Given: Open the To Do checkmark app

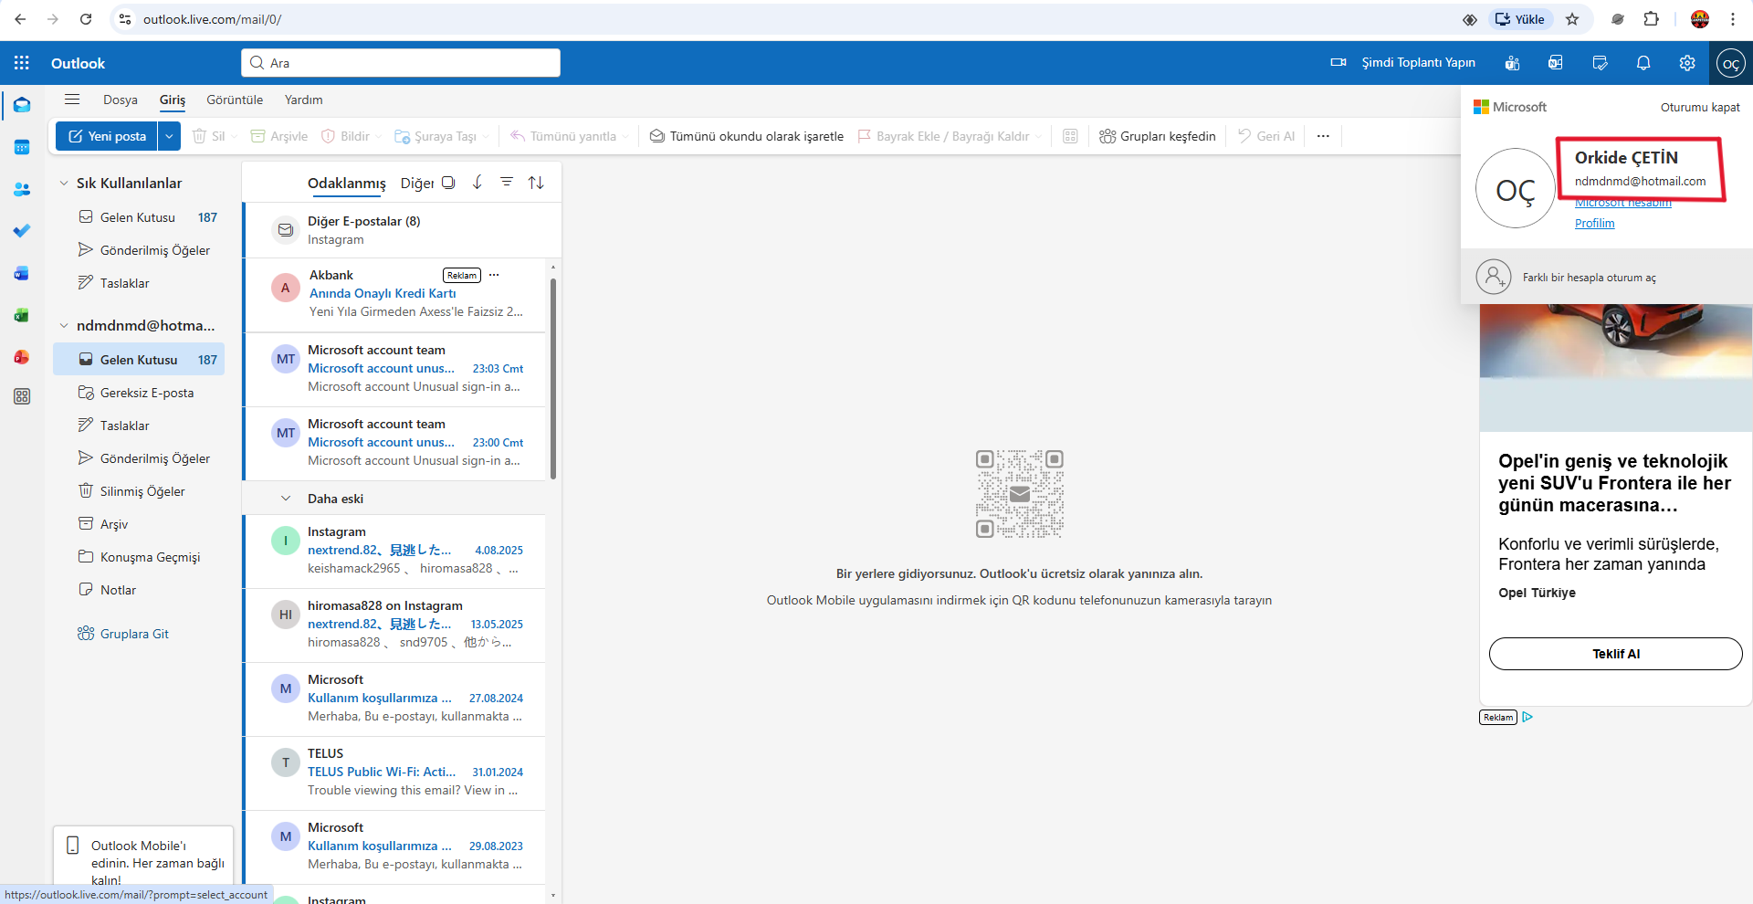Looking at the screenshot, I should pos(22,231).
